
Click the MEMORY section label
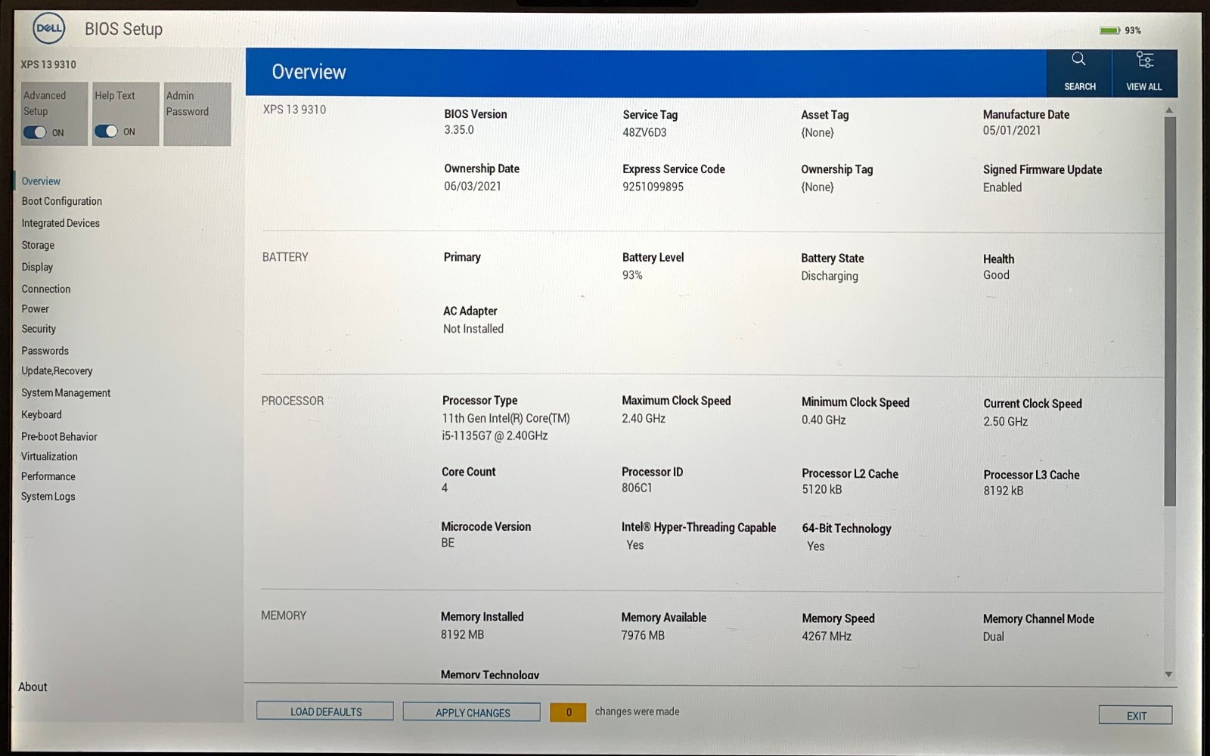[284, 616]
